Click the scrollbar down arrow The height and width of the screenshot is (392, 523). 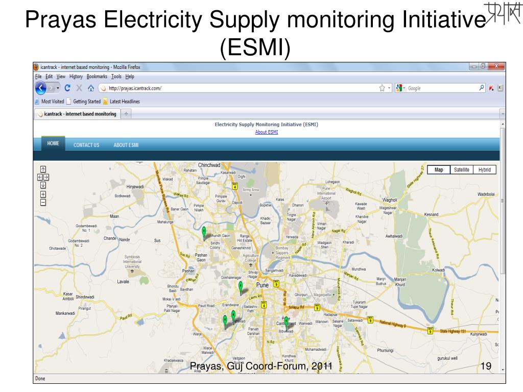[503, 370]
